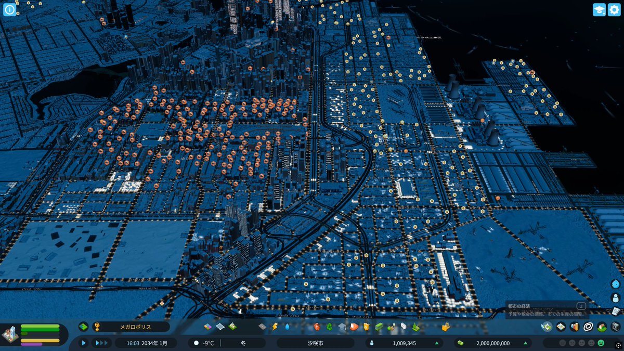The width and height of the screenshot is (624, 351).
Task: Open the Parks and Recreation menu
Action: 392,327
